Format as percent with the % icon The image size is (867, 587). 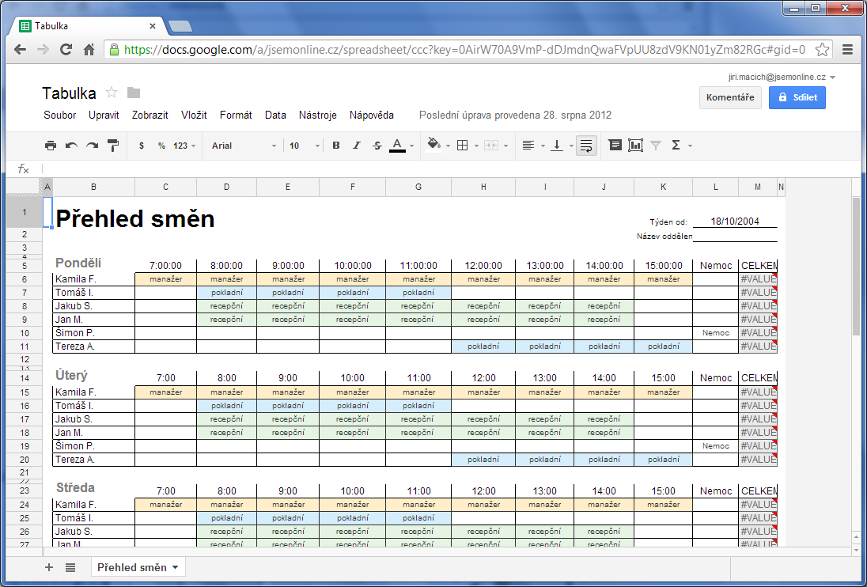coord(161,146)
